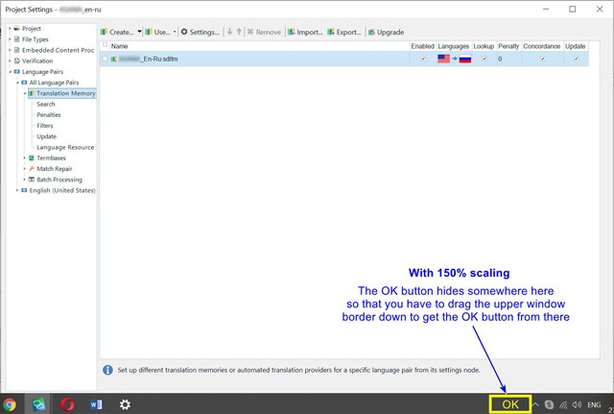
Task: Select the Batch Processing tree node
Action: (59, 180)
